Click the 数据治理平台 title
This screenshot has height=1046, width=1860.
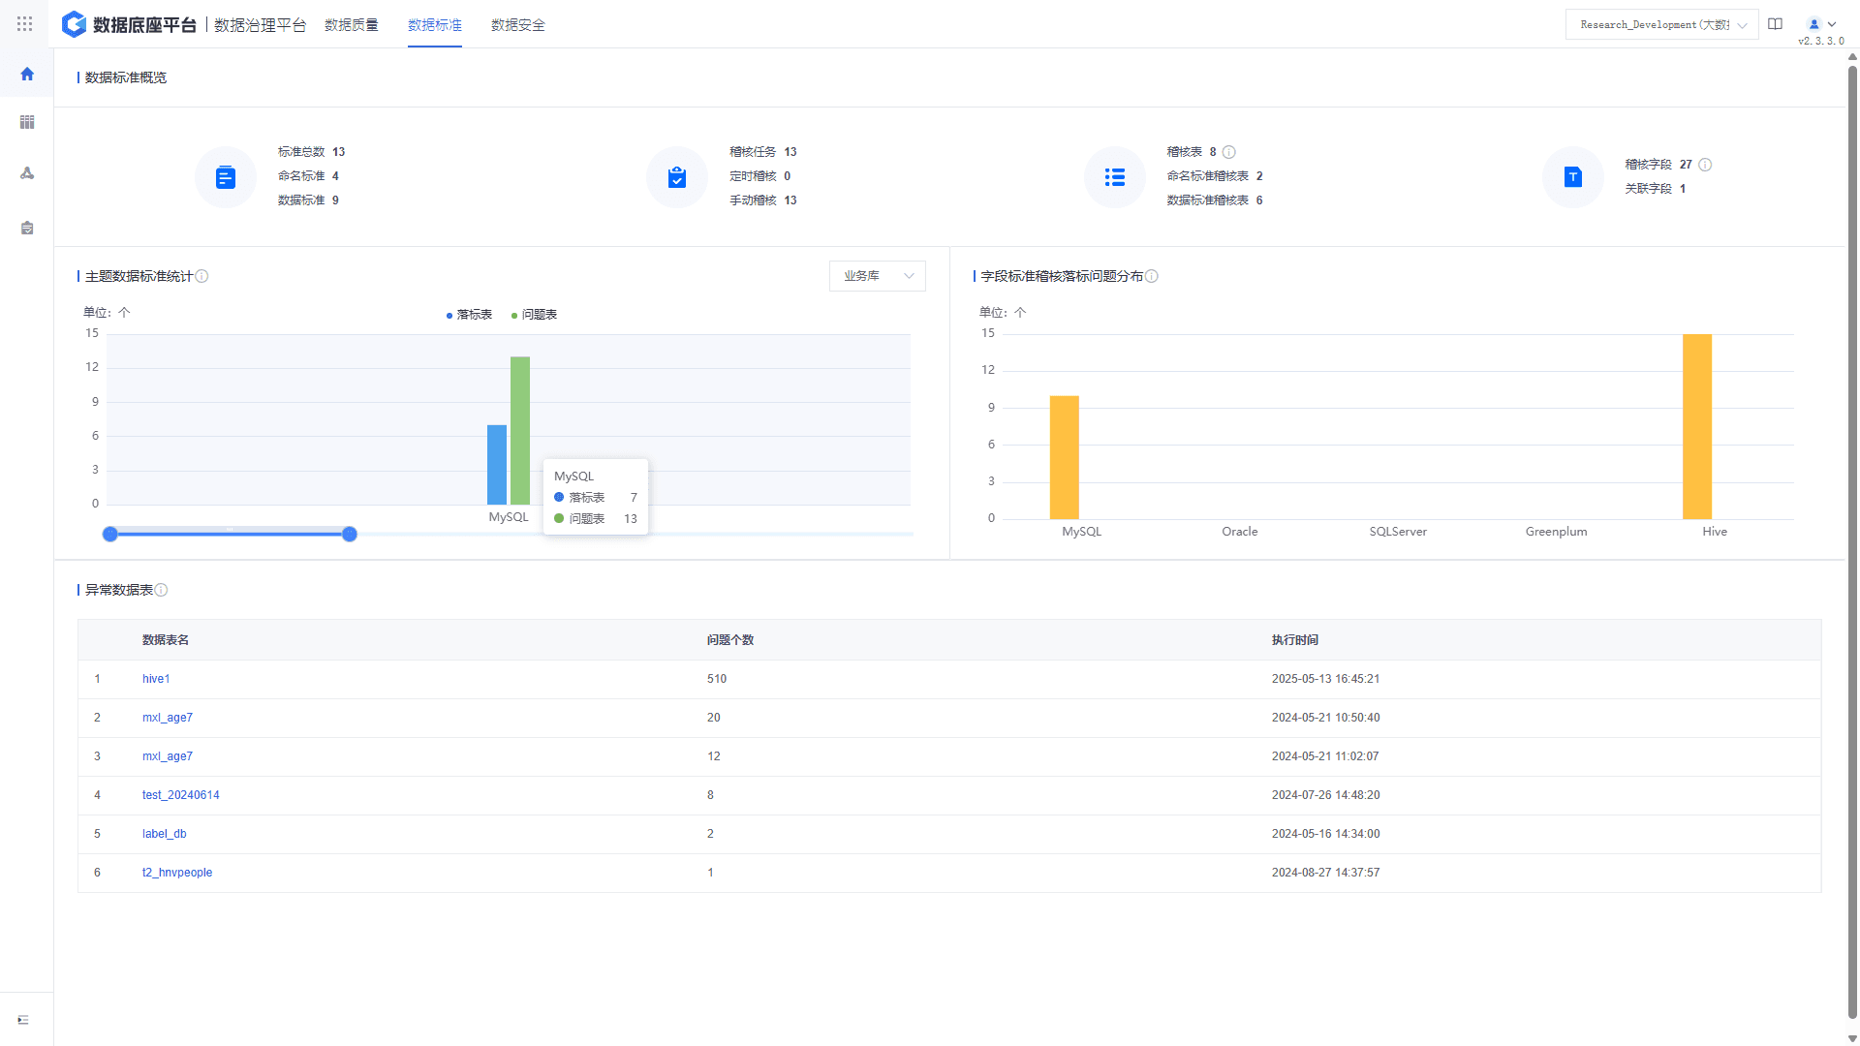261,25
